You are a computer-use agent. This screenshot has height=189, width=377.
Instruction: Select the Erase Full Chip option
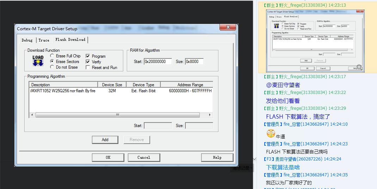[x=52, y=56]
